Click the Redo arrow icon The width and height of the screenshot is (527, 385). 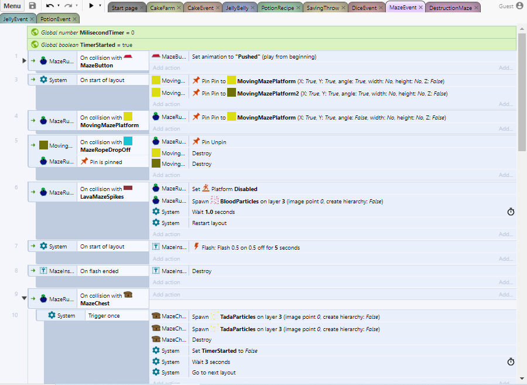pos(68,6)
